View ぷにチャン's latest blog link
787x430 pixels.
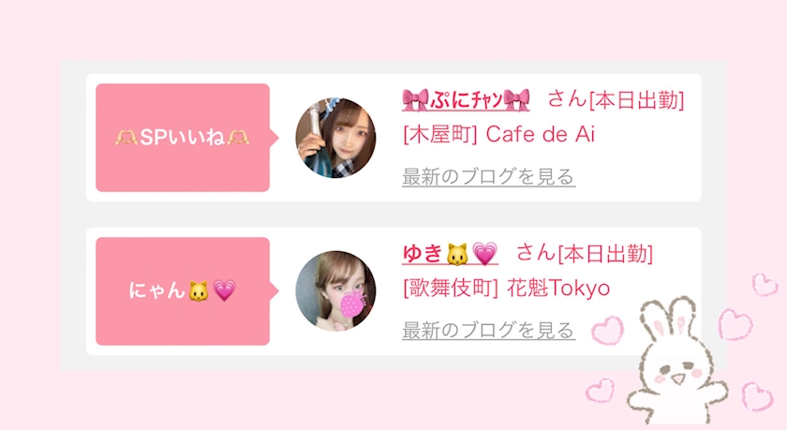coord(488,177)
